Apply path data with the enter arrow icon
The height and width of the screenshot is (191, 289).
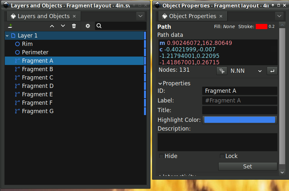(x=272, y=70)
